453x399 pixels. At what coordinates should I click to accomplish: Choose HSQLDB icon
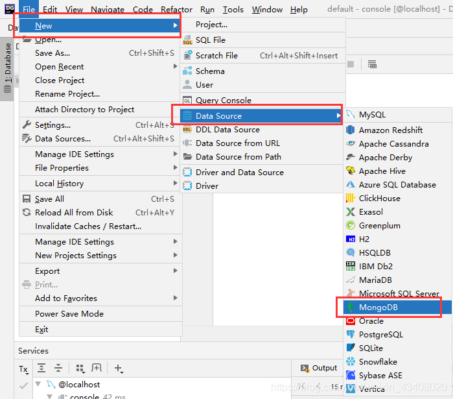point(351,252)
